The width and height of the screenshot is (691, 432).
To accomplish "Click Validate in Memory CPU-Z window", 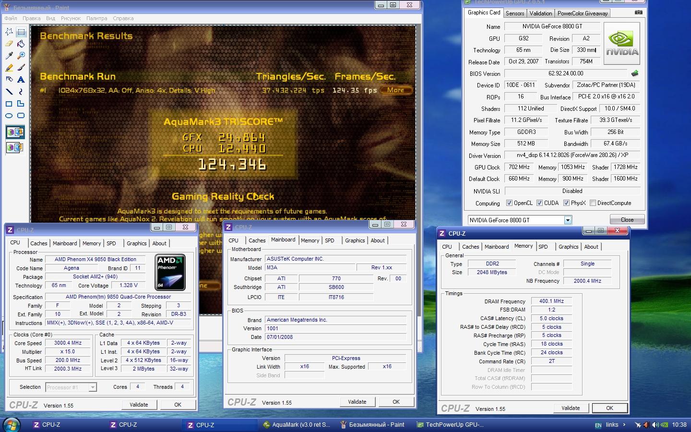I will 571,408.
